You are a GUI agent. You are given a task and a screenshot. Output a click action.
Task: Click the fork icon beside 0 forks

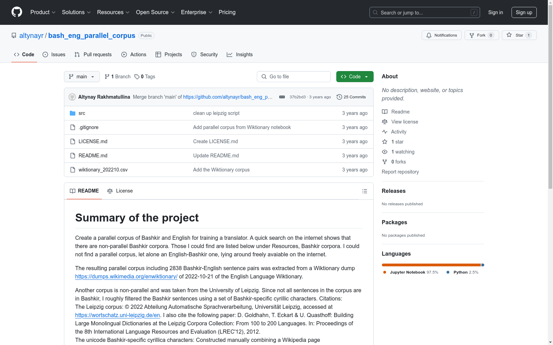pyautogui.click(x=385, y=162)
